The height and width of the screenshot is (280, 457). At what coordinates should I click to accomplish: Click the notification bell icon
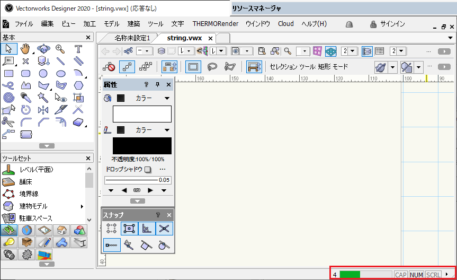[x=349, y=24]
